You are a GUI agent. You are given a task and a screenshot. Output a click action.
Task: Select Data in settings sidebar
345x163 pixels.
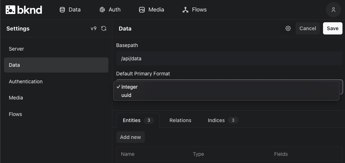56,65
